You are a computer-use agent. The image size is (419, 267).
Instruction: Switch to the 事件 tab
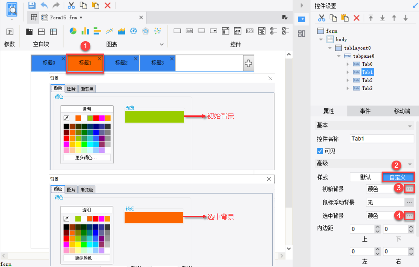[365, 111]
